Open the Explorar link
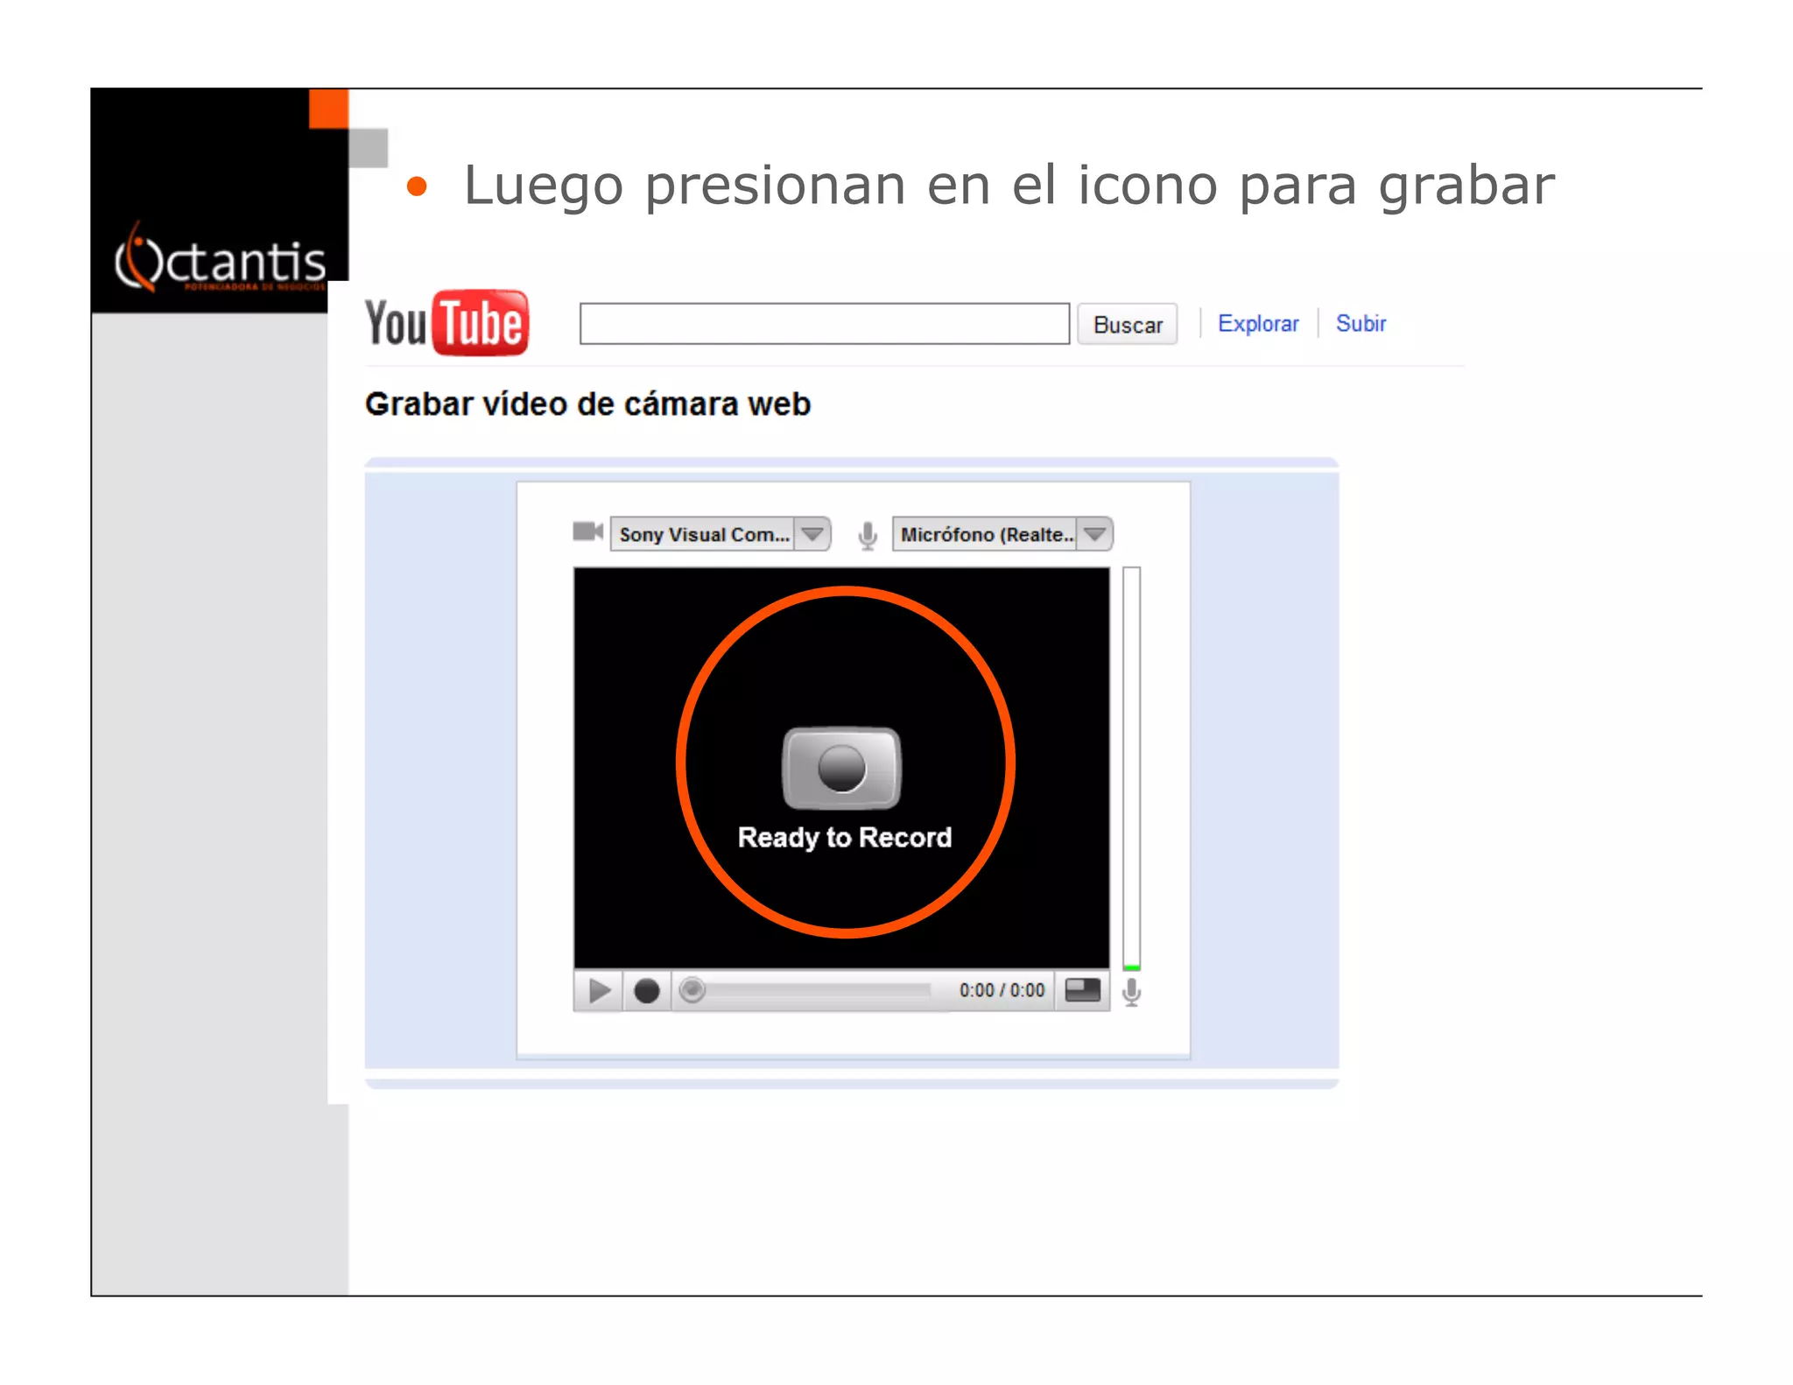Image resolution: width=1793 pixels, height=1385 pixels. pos(1258,324)
